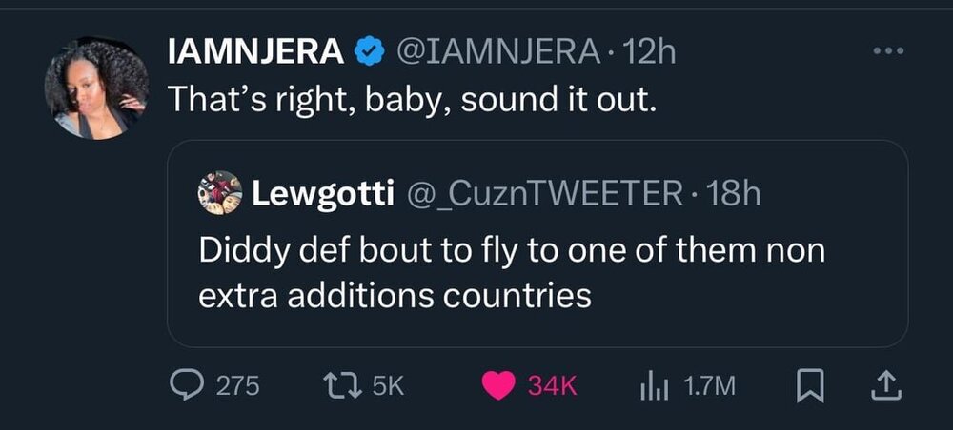Click the "That's right, baby" tweet text
The image size is (953, 430).
(x=413, y=99)
